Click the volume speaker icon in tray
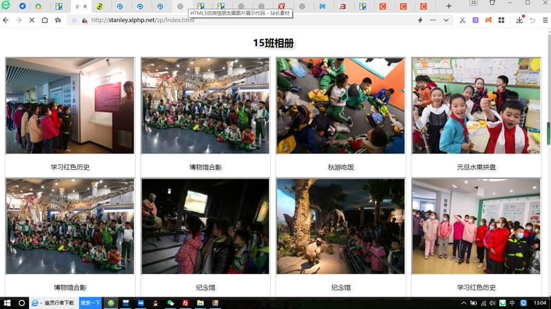 492,303
